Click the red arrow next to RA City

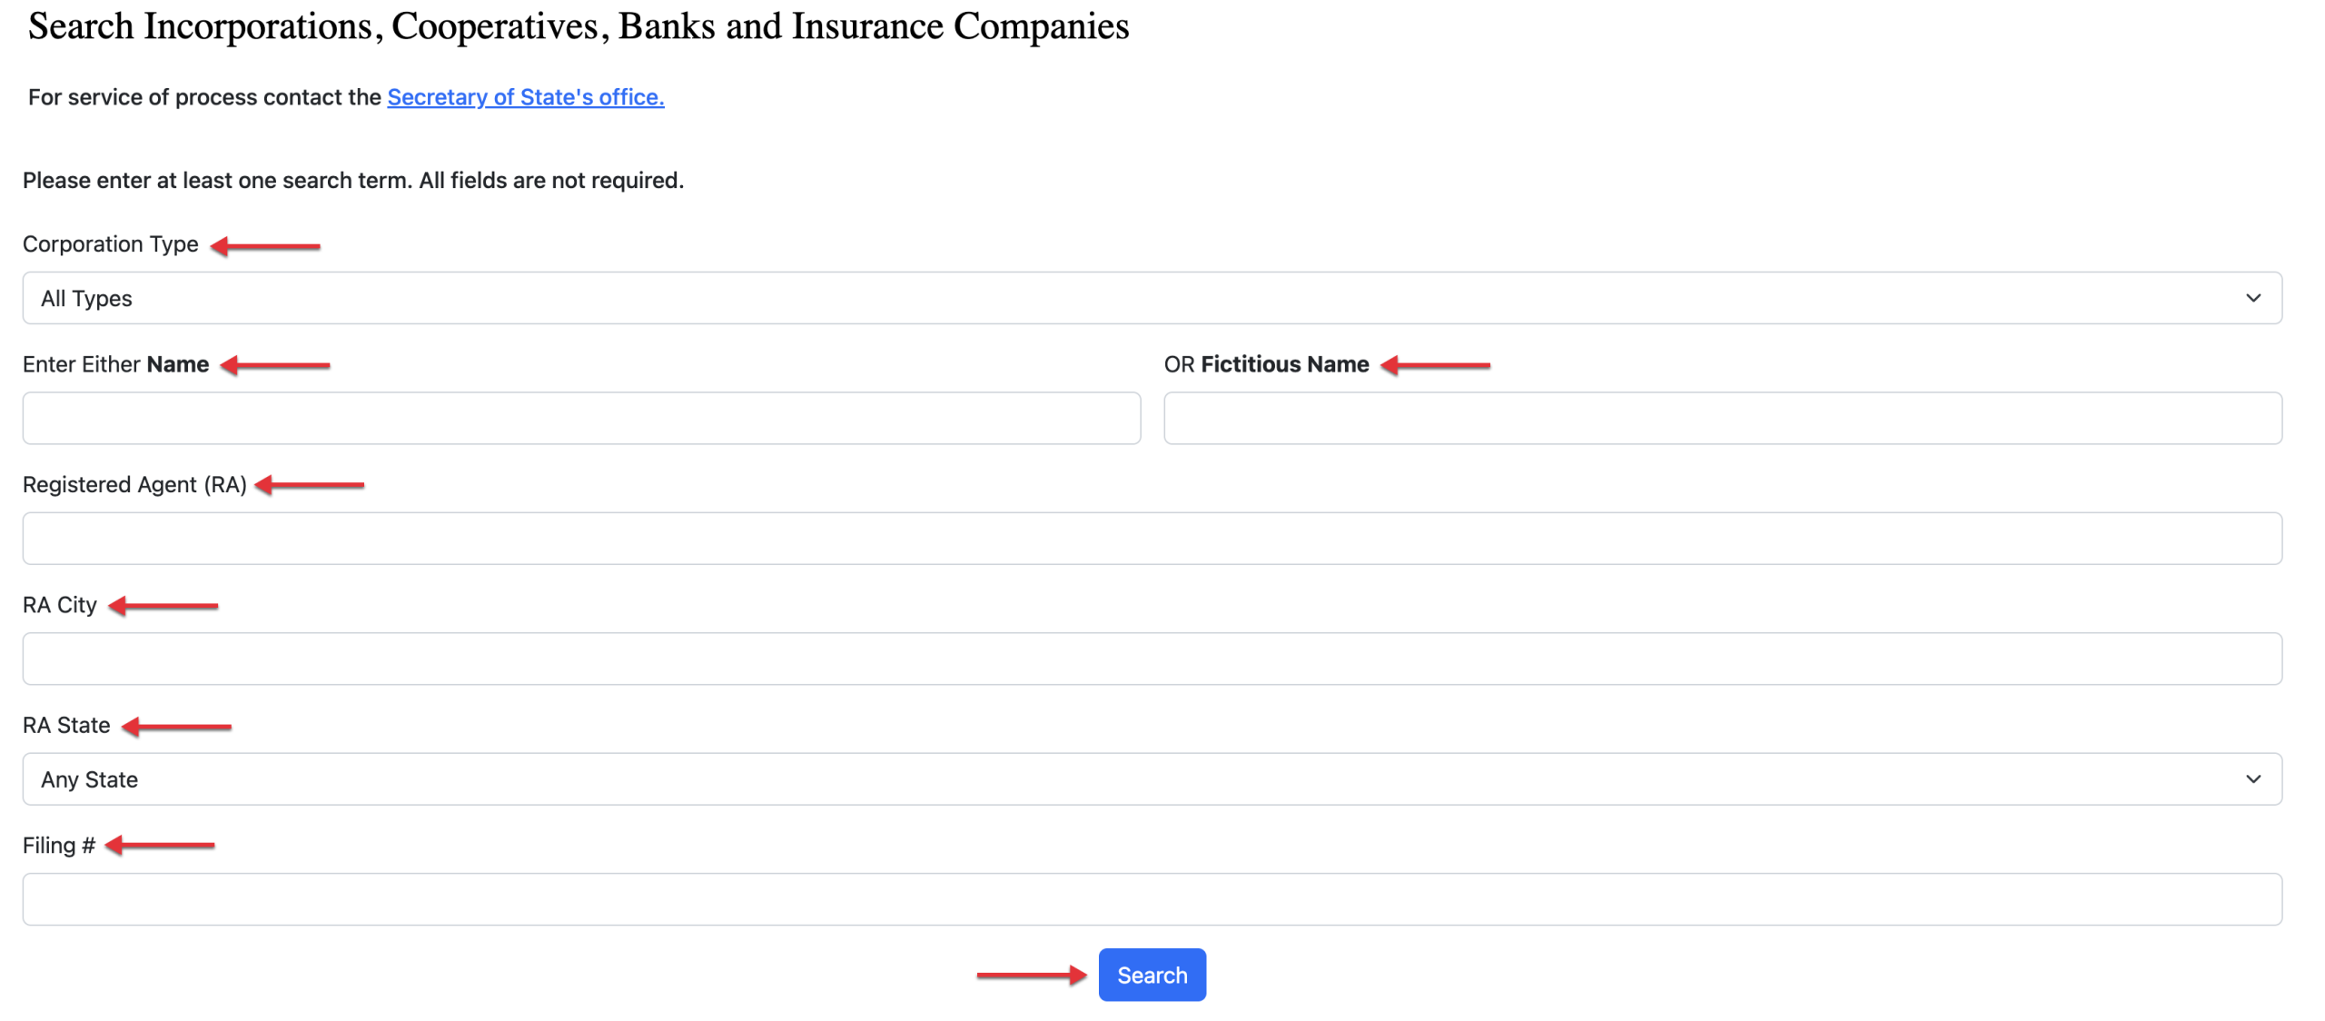[x=163, y=606]
